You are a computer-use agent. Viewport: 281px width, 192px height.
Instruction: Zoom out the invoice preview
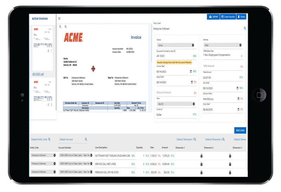pos(60,27)
